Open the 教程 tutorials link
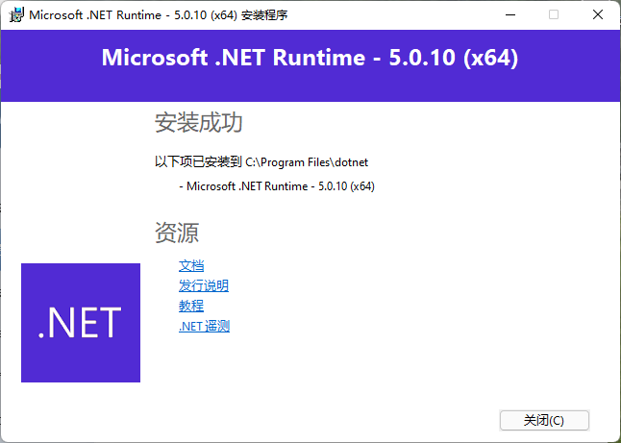Viewport: 621px width, 443px height. [x=191, y=306]
